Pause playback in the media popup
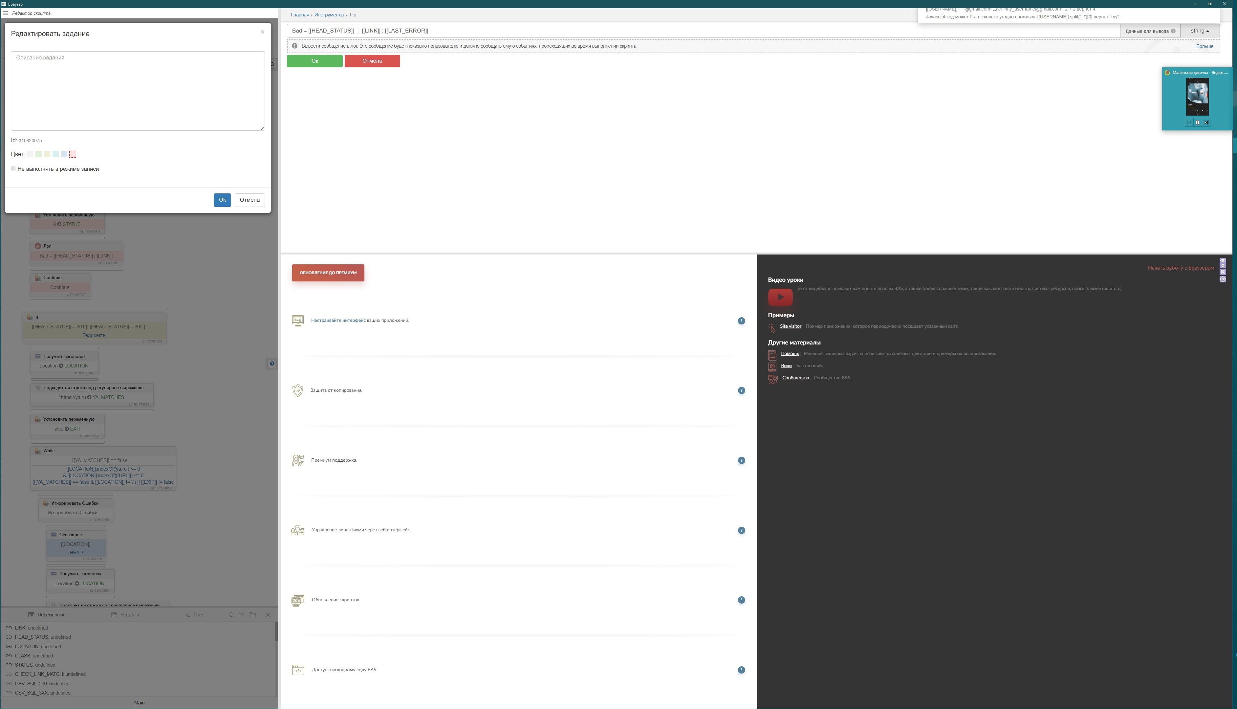This screenshot has width=1237, height=709. click(1198, 123)
